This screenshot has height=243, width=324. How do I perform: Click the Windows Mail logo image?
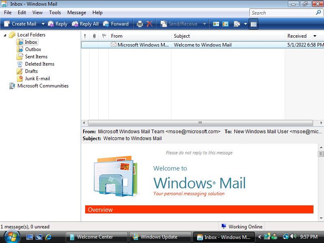tap(116, 176)
